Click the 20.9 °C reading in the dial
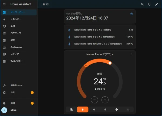162x116 pixels. point(100,89)
